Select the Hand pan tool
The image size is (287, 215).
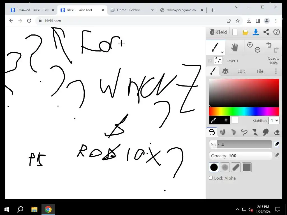[x=234, y=48]
